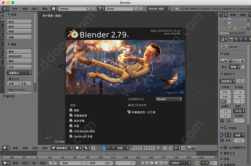This screenshot has height=166, width=251.
Task: Add a new screen layout with plus icon
Action: [x=89, y=9]
